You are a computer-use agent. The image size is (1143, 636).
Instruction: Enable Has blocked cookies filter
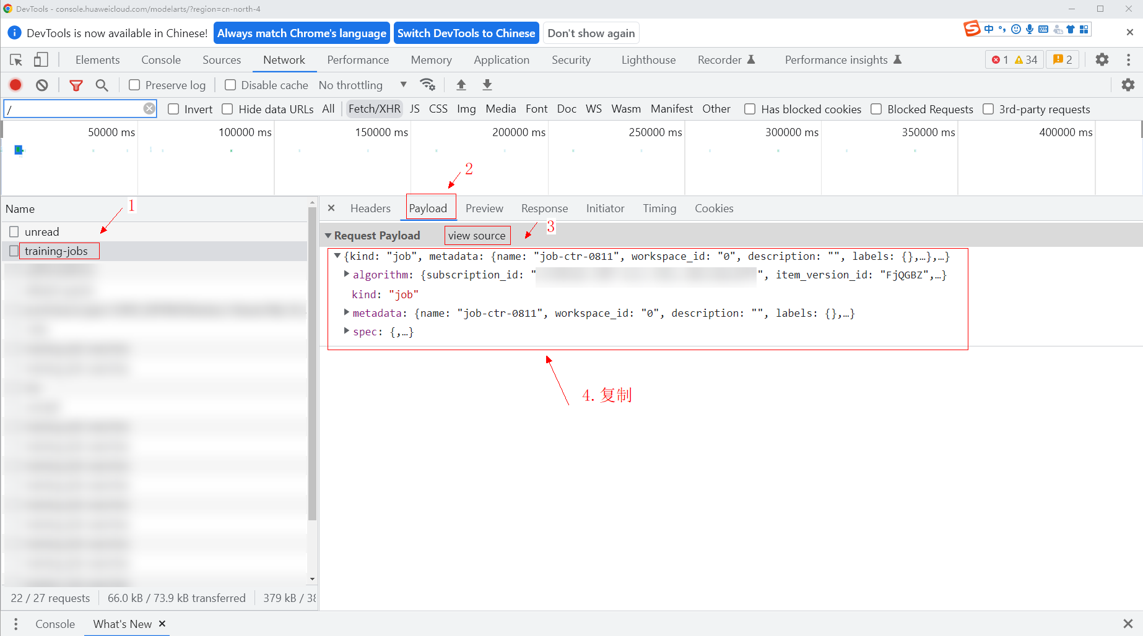750,109
